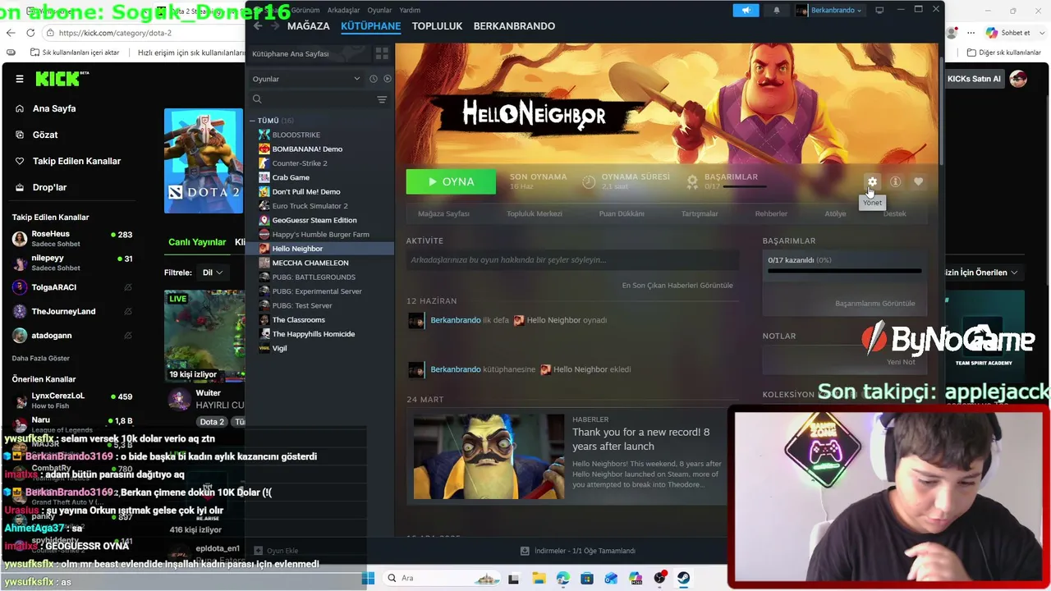Select The Happyhills Homicide

point(314,334)
